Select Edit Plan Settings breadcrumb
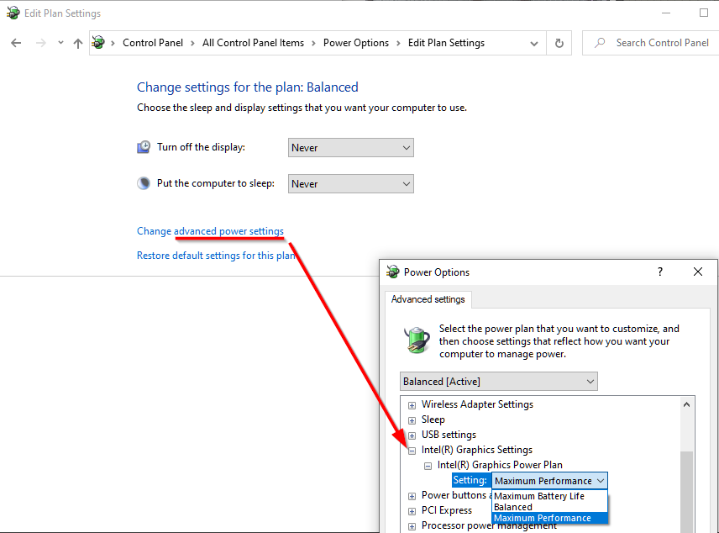The image size is (719, 533). 446,43
